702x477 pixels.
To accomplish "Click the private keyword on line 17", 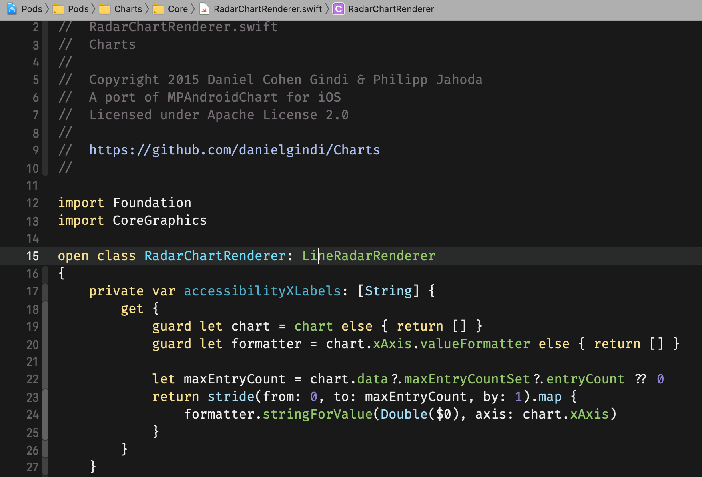I will tap(116, 291).
